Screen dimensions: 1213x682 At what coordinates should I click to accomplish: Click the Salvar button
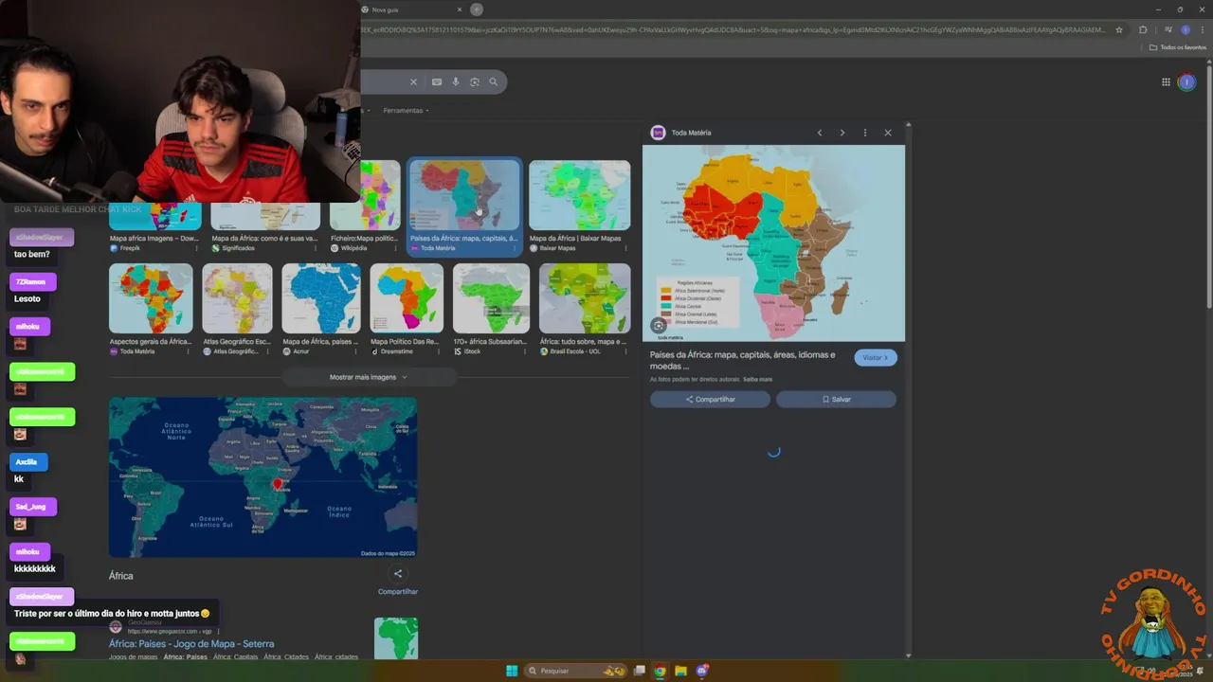click(836, 400)
